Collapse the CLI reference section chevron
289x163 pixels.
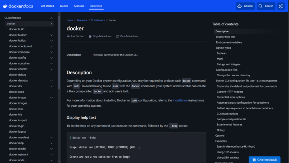tap(52, 18)
